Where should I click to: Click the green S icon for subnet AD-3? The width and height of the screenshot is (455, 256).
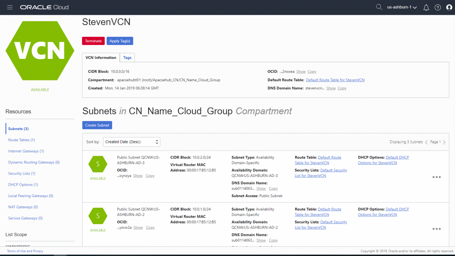(x=98, y=164)
